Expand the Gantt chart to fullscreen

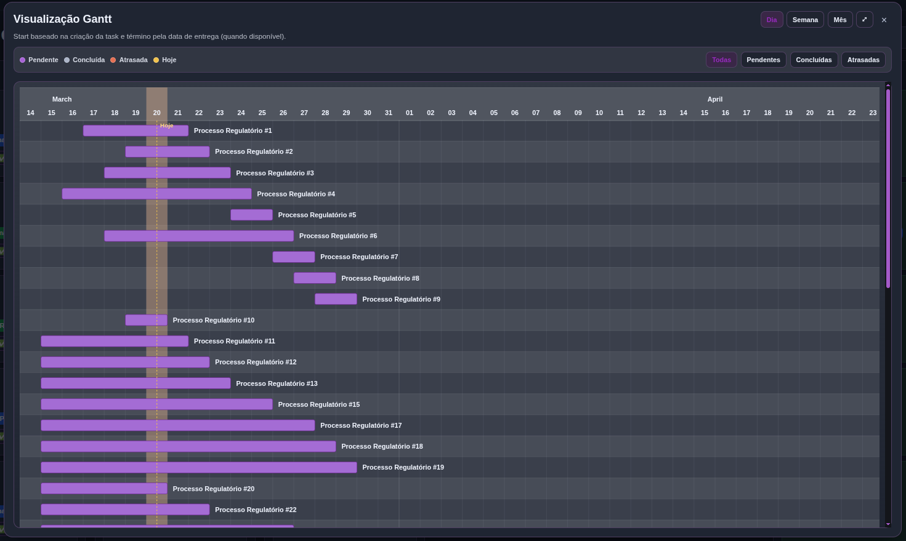(865, 19)
